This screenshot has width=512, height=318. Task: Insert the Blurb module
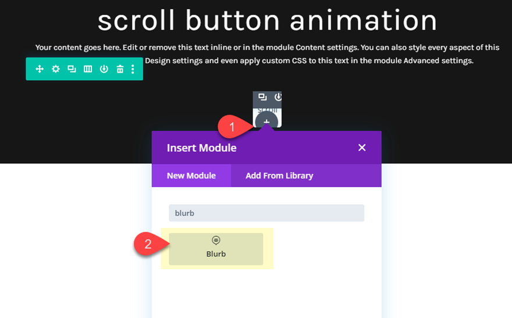(216, 249)
